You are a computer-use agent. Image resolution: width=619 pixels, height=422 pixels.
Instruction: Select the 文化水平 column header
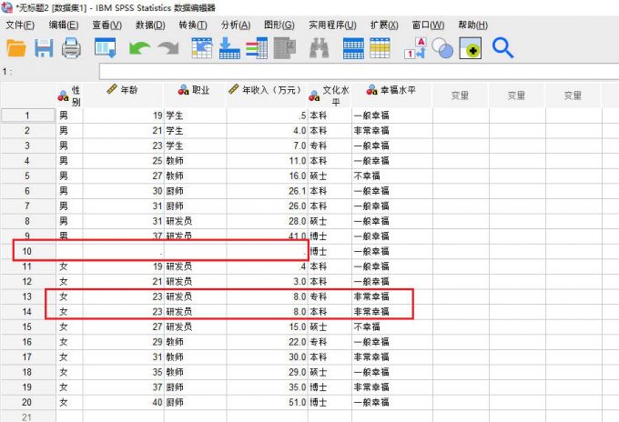click(x=330, y=95)
